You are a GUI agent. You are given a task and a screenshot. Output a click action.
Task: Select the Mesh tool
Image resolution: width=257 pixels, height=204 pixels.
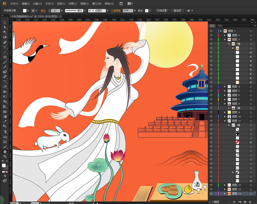tap(5, 111)
